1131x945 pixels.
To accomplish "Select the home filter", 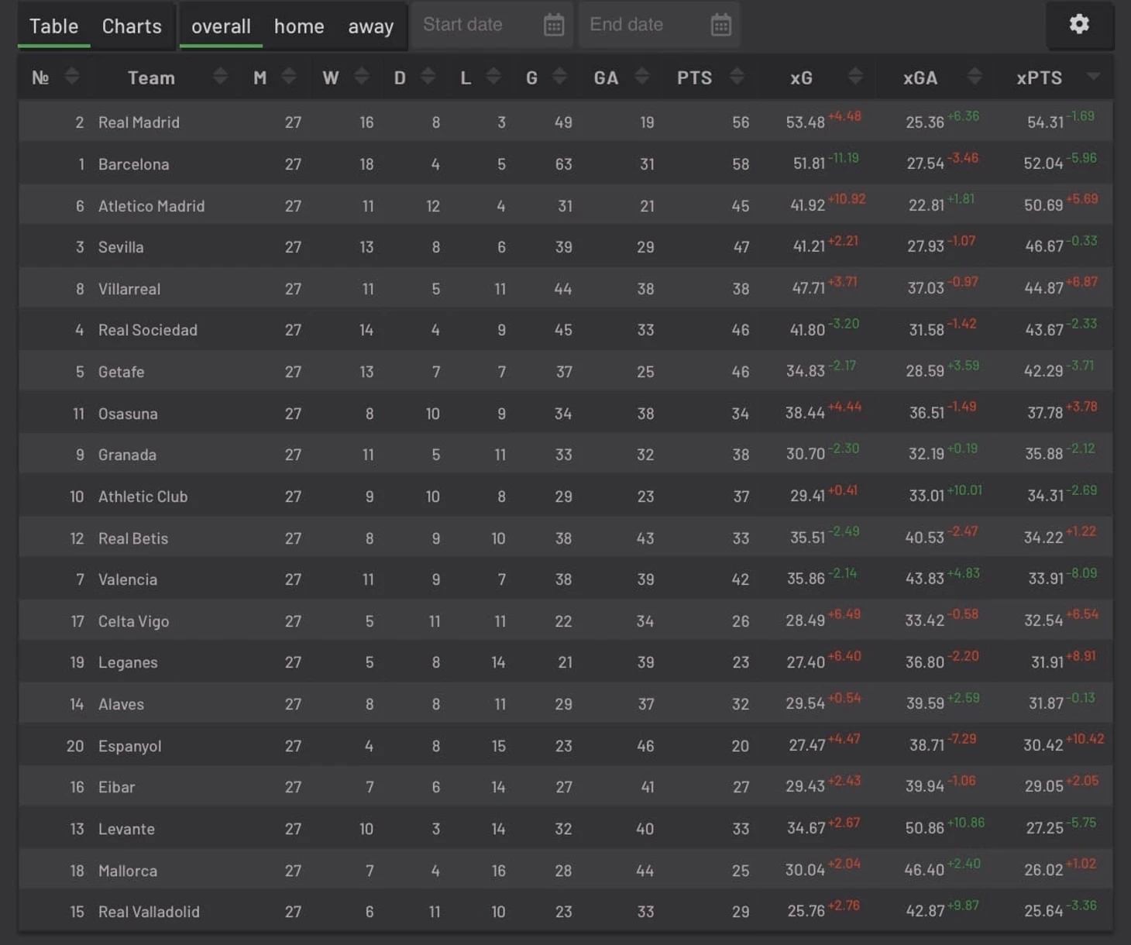I will point(299,26).
